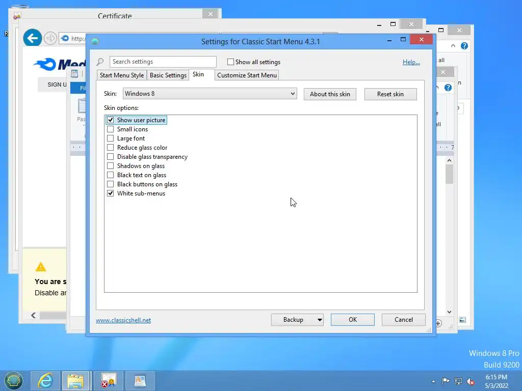Open the Help... link
Viewport: 522px width, 391px height.
[x=411, y=62]
